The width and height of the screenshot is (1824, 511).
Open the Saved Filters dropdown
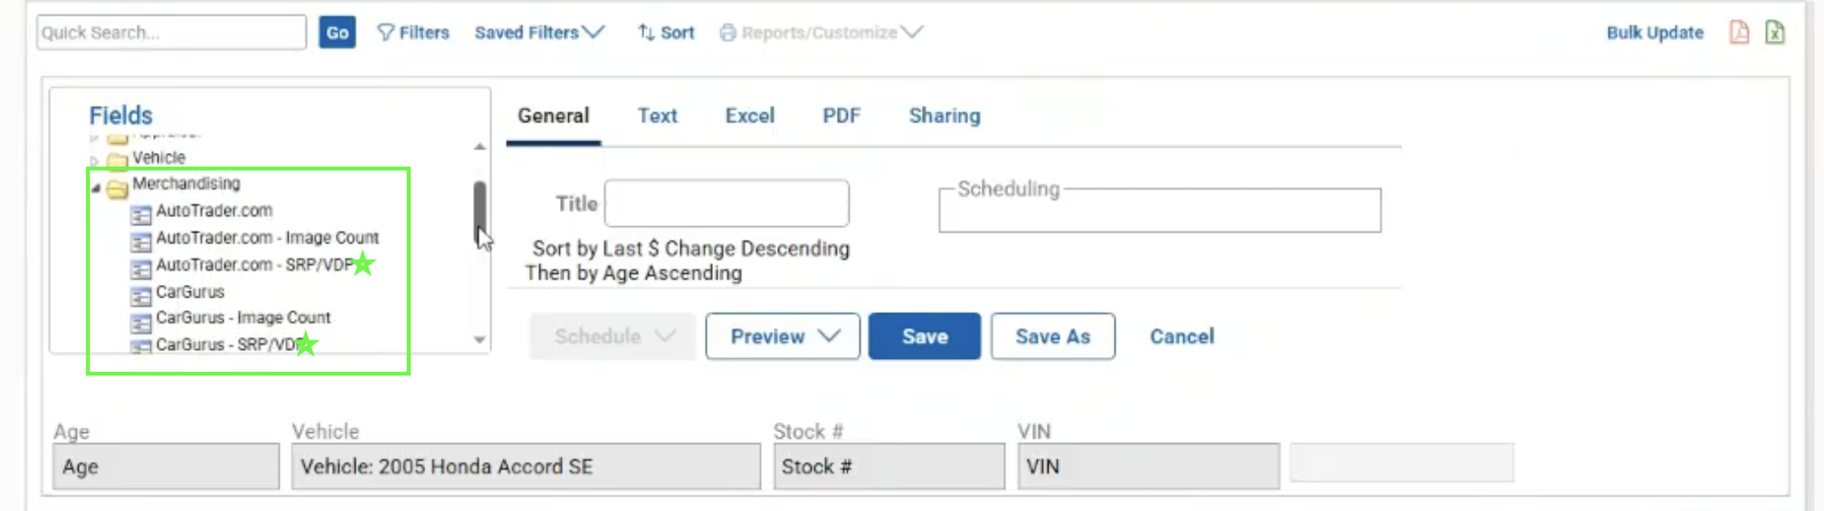539,33
